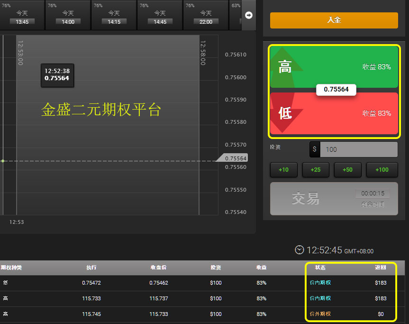Click the 状态 column header
Image resolution: width=409 pixels, height=324 pixels.
point(320,268)
